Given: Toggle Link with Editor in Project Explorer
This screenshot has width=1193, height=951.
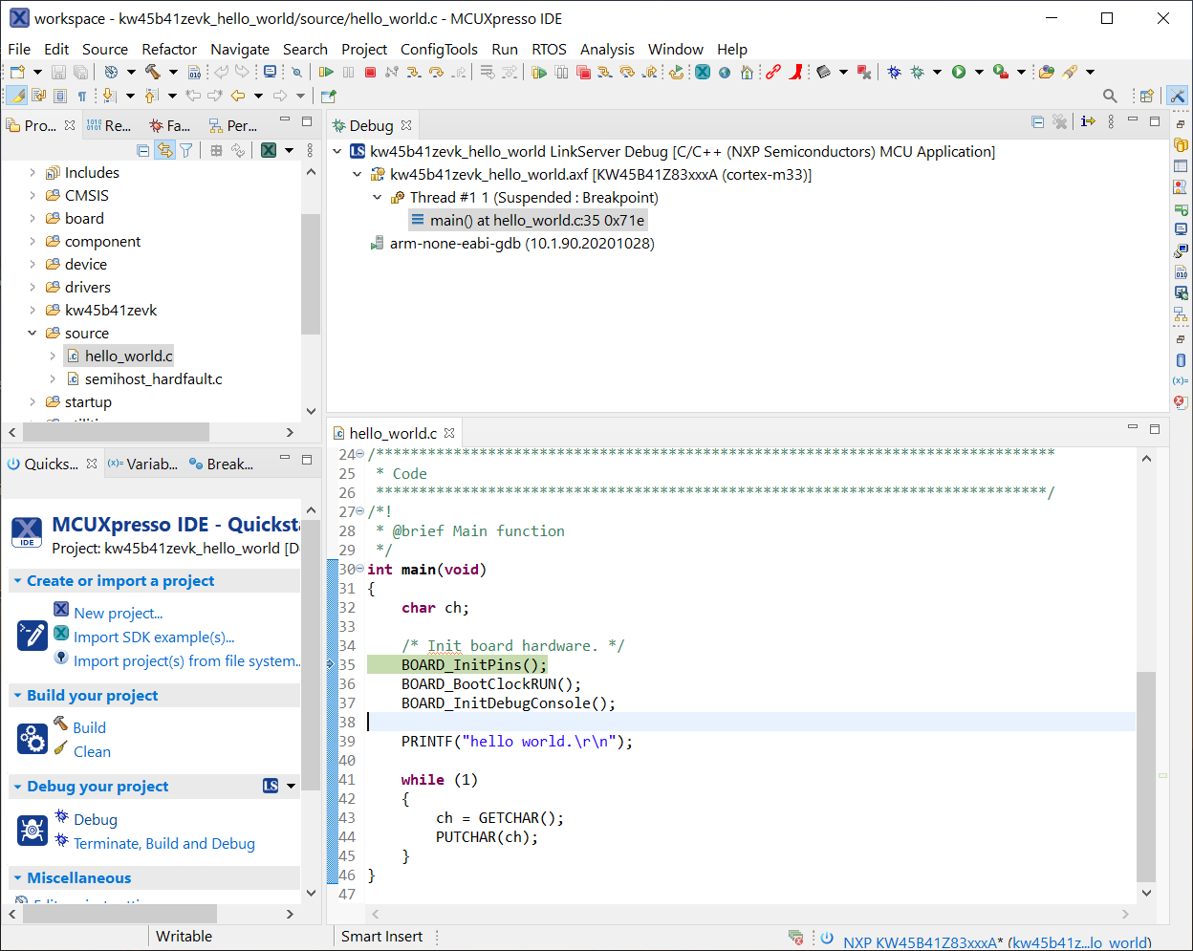Looking at the screenshot, I should 164,150.
